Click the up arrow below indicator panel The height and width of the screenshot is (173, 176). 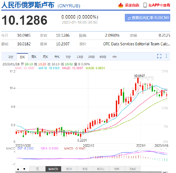(x=18, y=169)
